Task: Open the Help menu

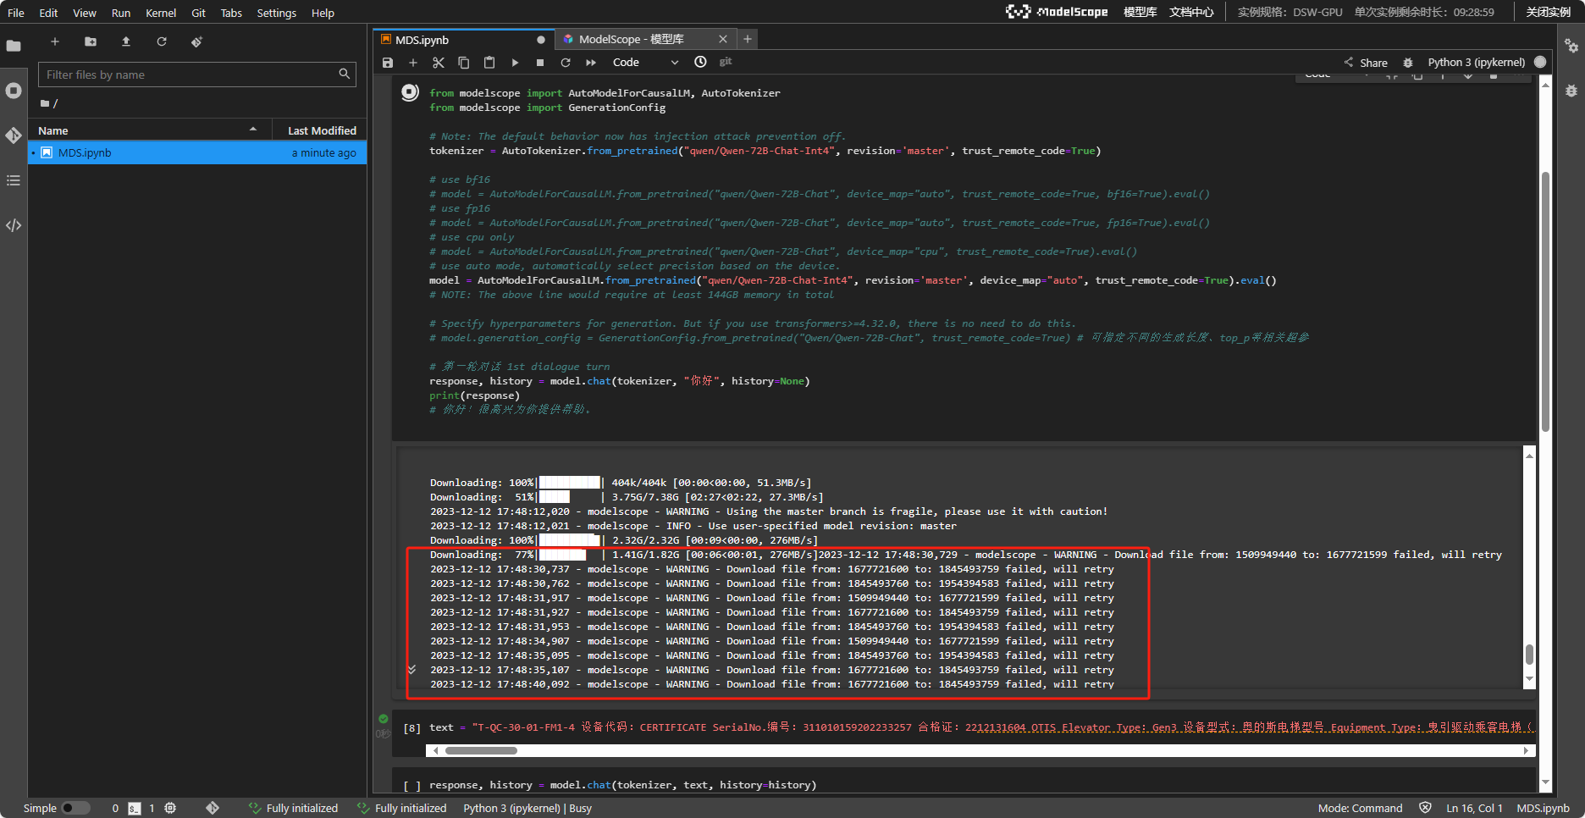Action: click(x=323, y=13)
